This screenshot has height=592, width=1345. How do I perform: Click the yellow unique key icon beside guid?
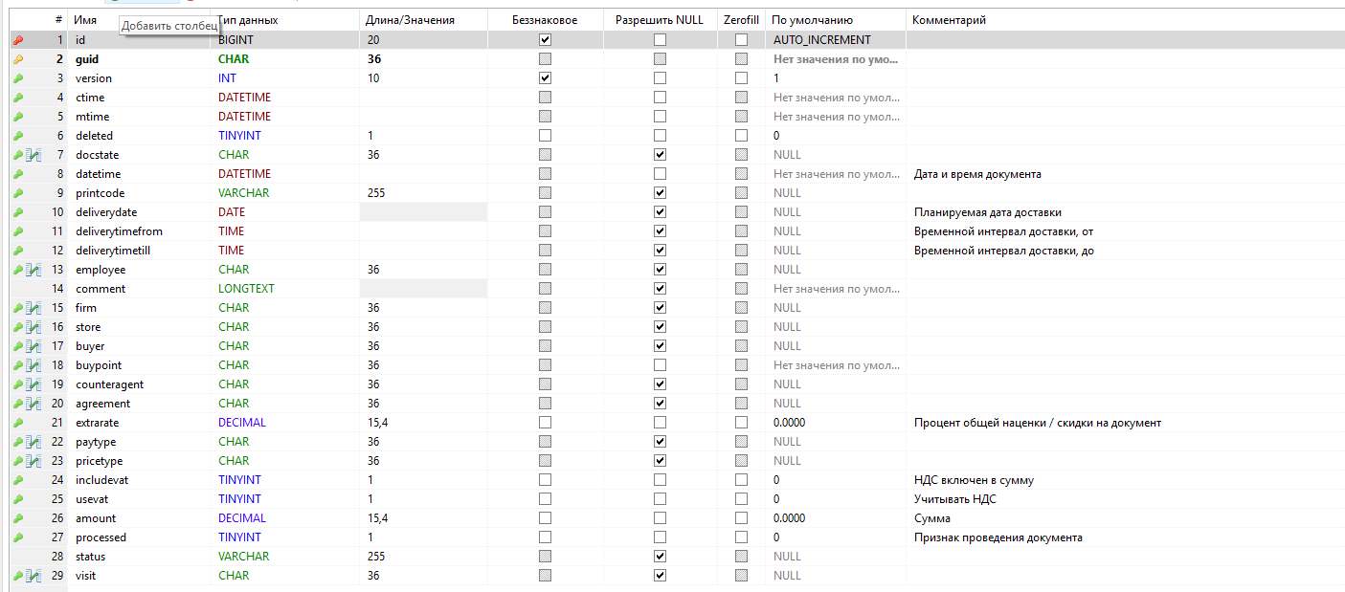(17, 59)
